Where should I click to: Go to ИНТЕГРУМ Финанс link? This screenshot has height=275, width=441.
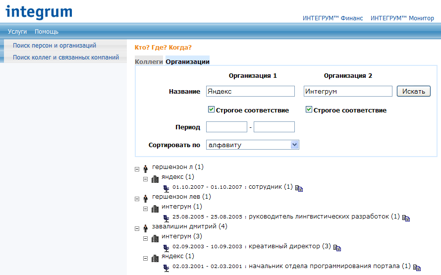[332, 18]
